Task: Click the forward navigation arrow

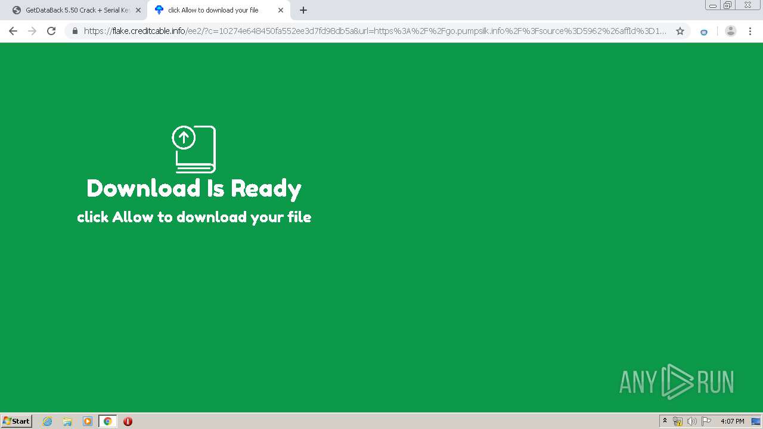Action: pos(32,31)
